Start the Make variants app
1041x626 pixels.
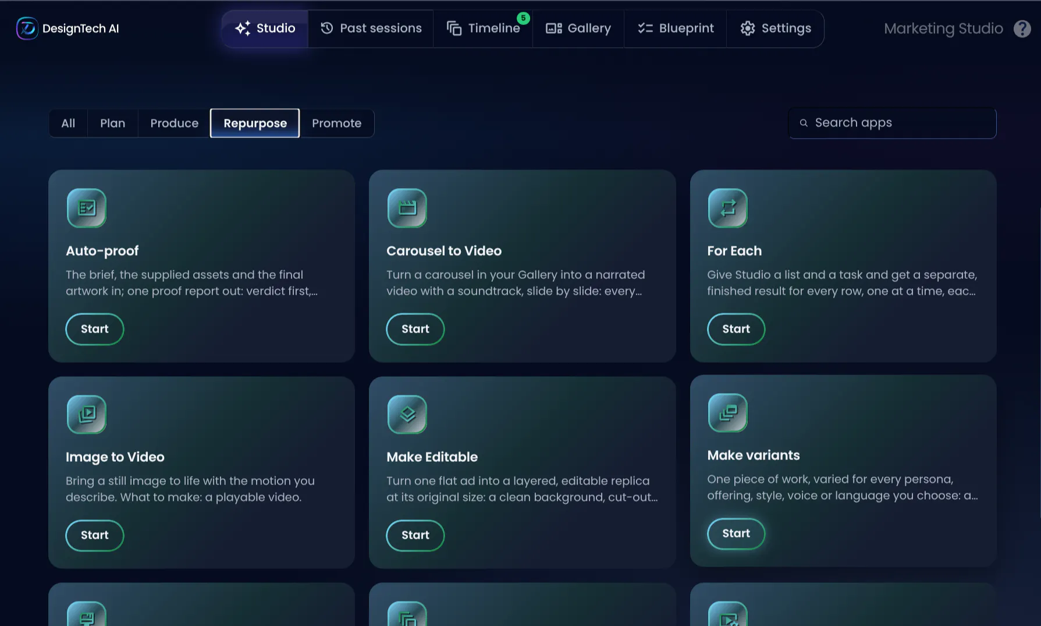736,533
